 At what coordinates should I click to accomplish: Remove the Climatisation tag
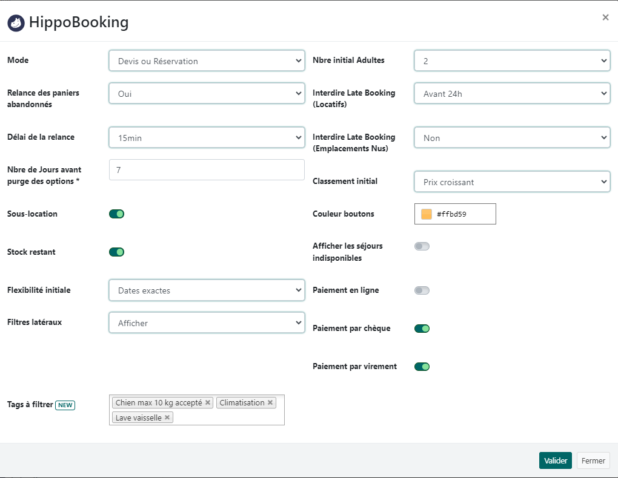(270, 403)
